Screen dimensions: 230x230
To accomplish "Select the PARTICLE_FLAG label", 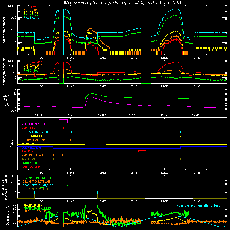I will pyautogui.click(x=32, y=155).
